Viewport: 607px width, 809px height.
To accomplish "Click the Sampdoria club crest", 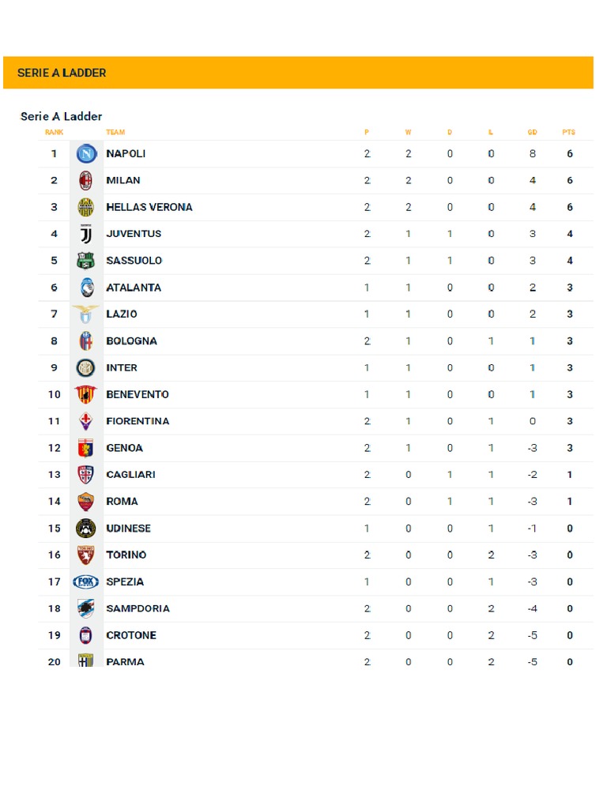I will 85,608.
